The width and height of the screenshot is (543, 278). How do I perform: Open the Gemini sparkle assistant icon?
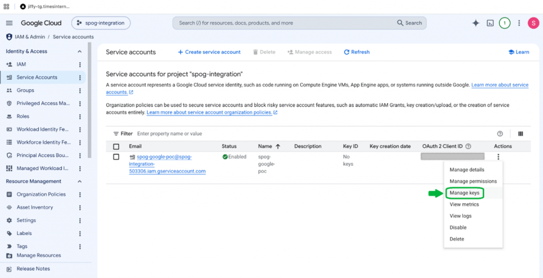point(476,23)
